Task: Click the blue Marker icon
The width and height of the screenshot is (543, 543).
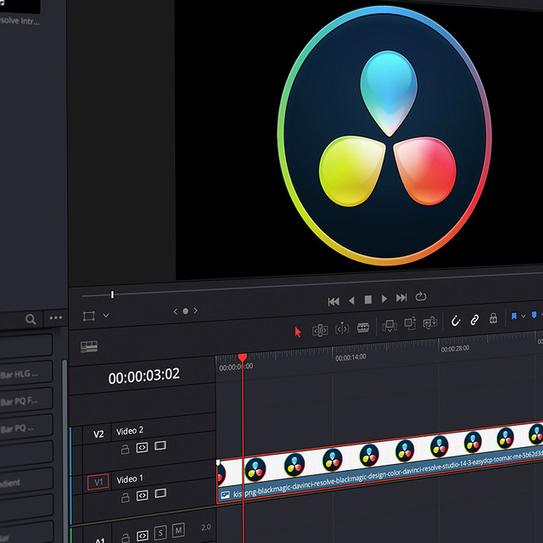Action: tap(534, 315)
